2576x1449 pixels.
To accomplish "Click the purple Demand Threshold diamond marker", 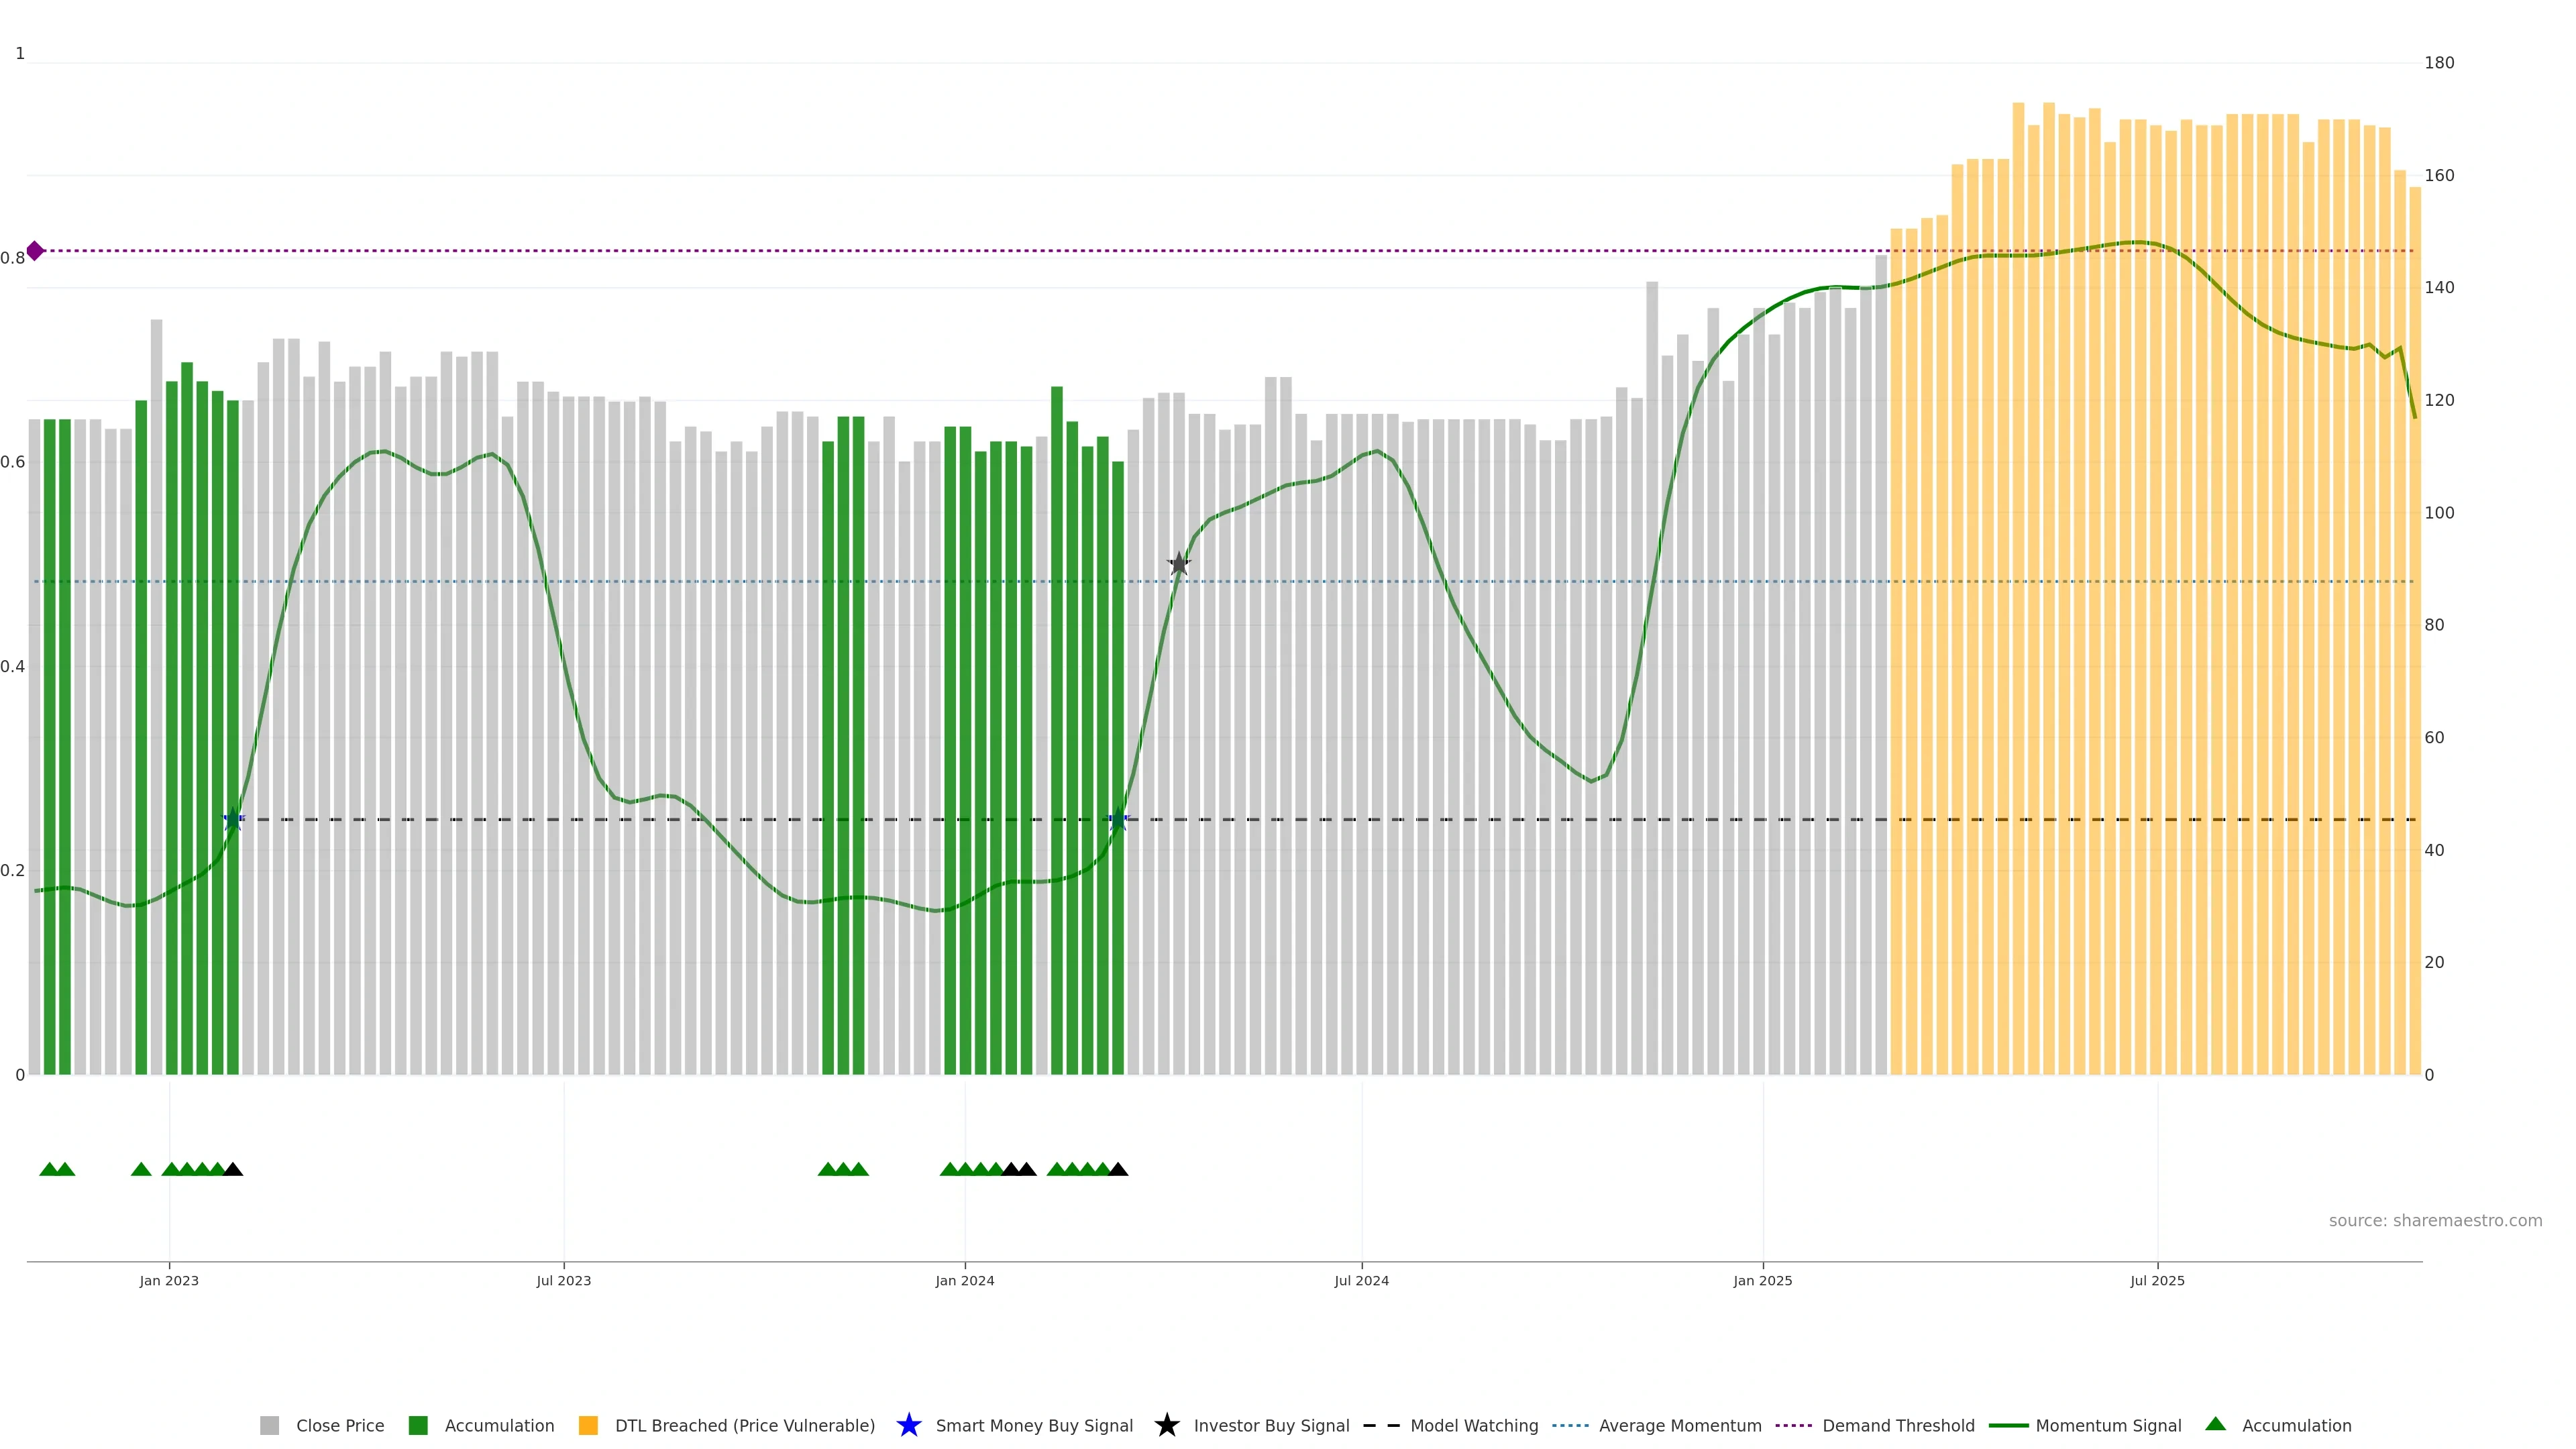I will 35,251.
